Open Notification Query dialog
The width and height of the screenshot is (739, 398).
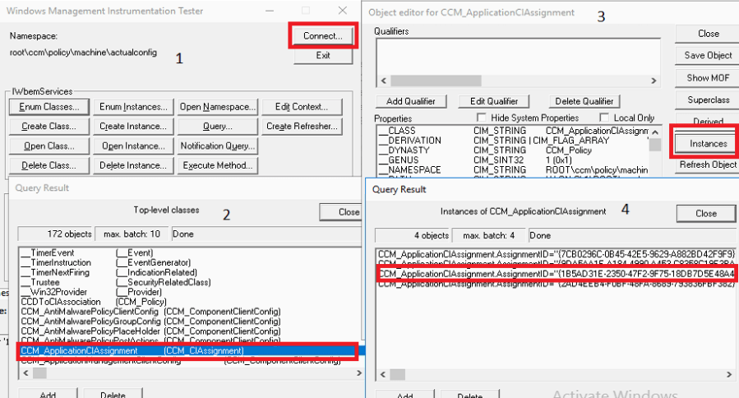218,146
